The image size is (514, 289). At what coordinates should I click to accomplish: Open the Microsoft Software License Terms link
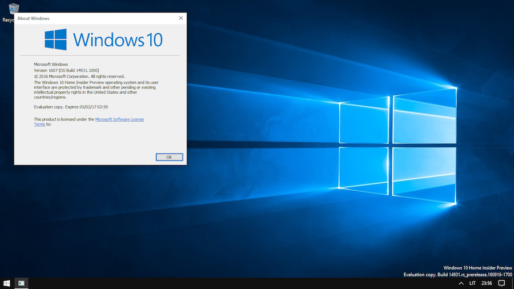pyautogui.click(x=119, y=119)
